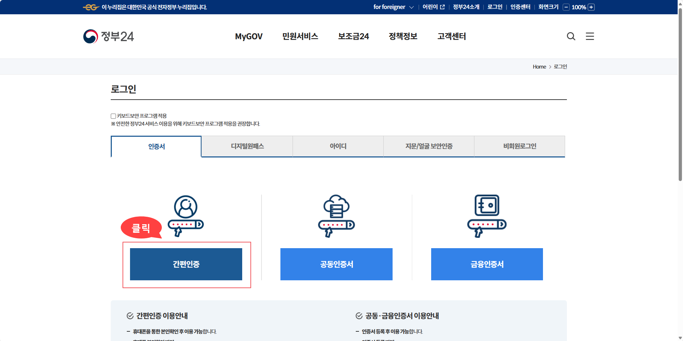The height and width of the screenshot is (341, 683).
Task: Open the 보조금24 menu
Action: [x=353, y=36]
